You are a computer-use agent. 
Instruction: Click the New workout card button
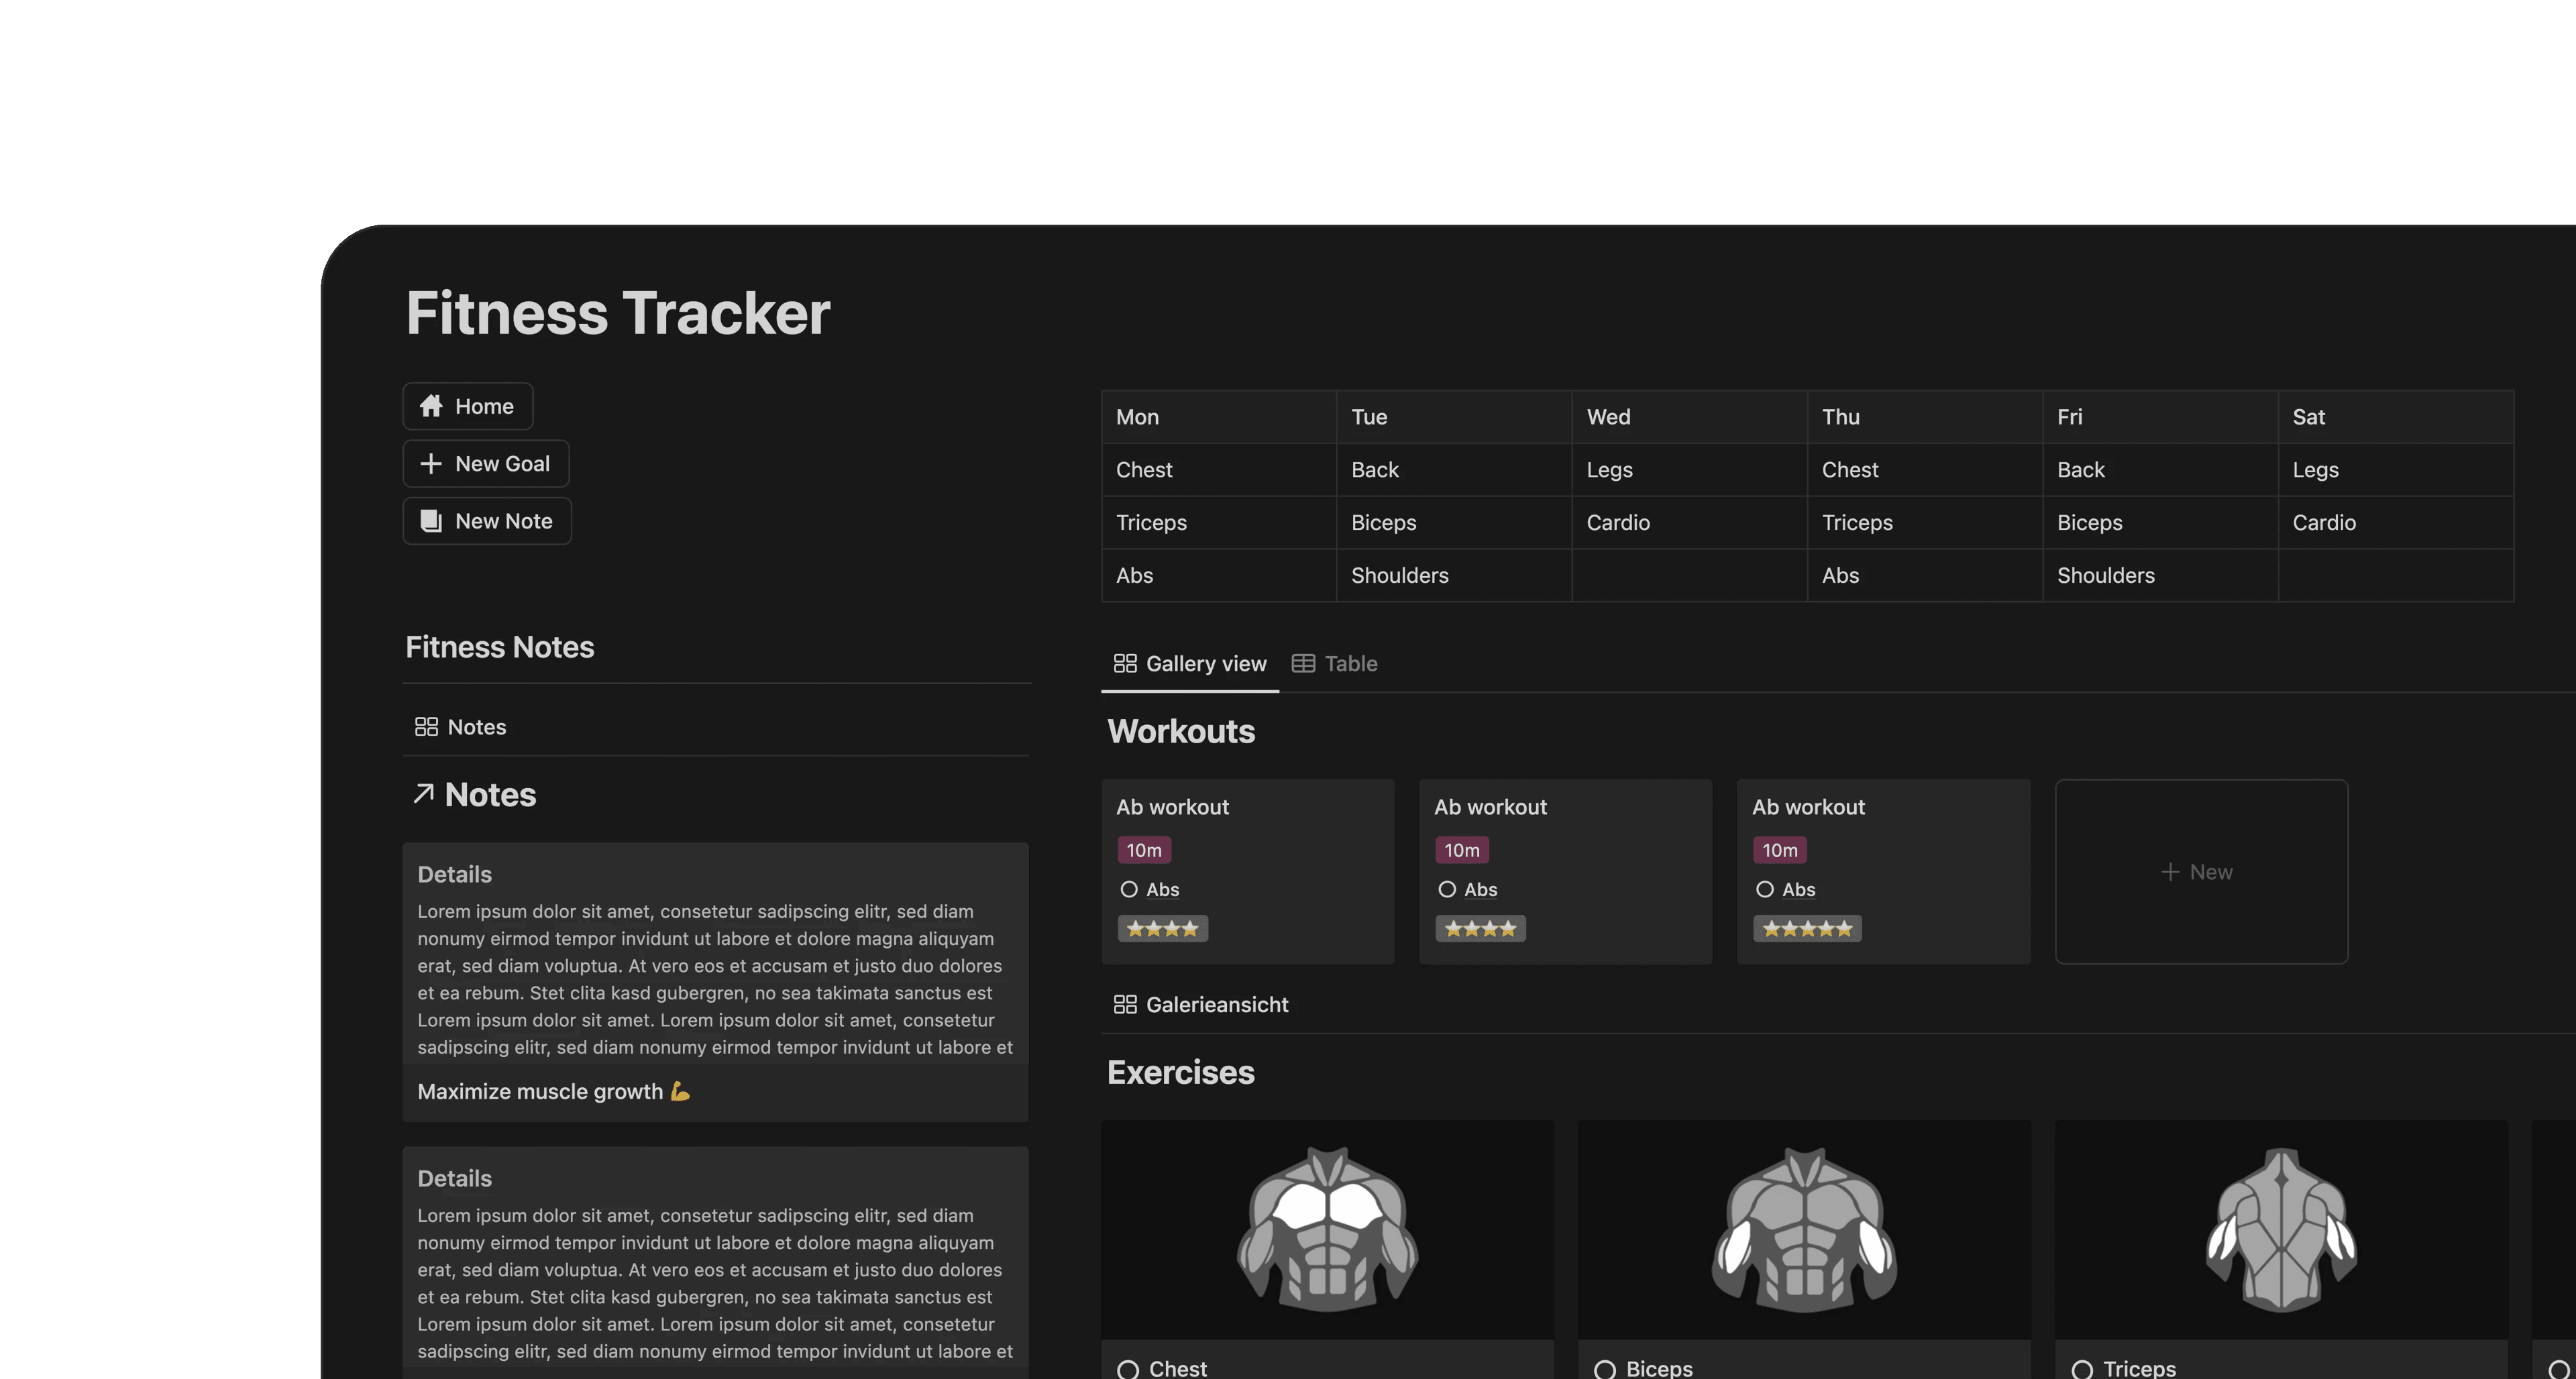(2200, 870)
